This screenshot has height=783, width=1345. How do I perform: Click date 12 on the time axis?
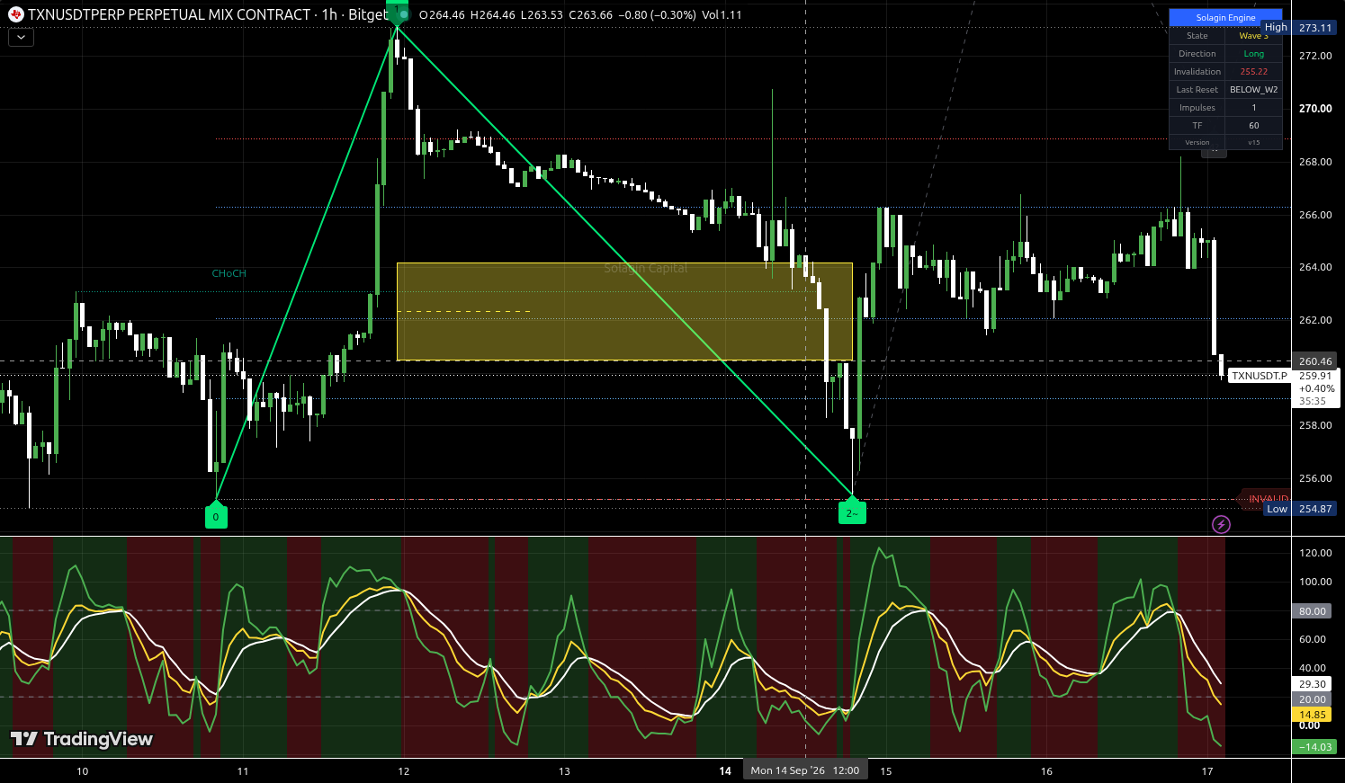coord(404,771)
